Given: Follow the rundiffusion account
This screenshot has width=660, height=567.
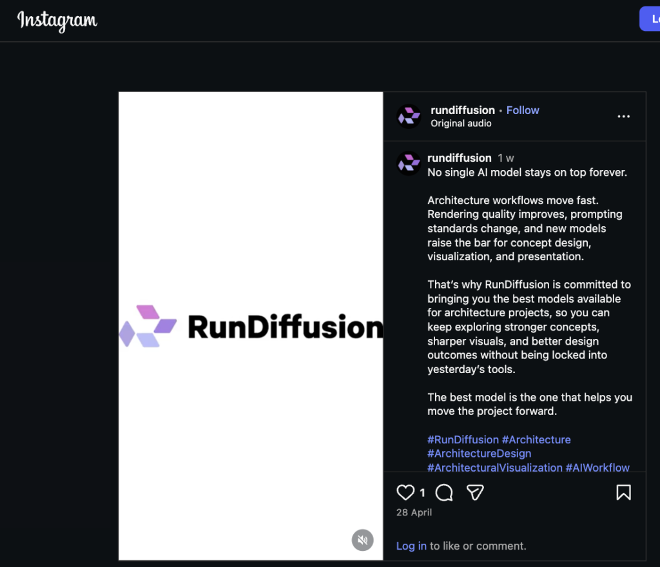Looking at the screenshot, I should 522,110.
